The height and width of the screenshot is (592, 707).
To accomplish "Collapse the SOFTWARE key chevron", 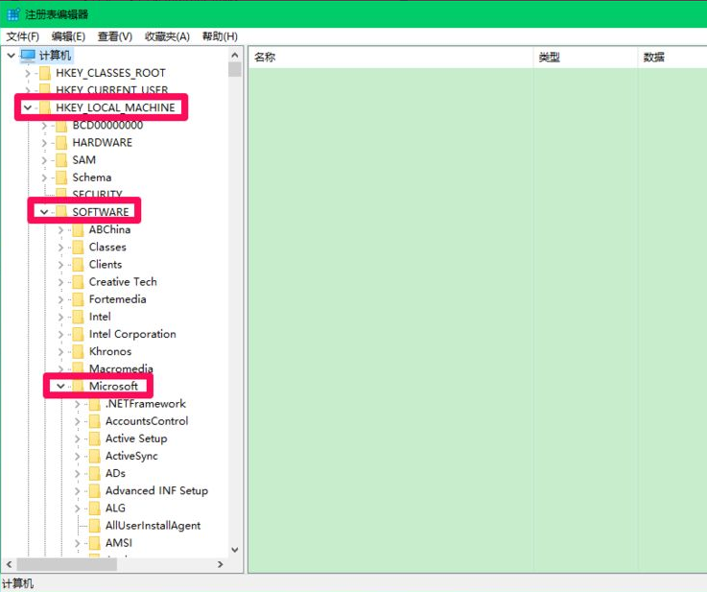I will click(x=44, y=212).
